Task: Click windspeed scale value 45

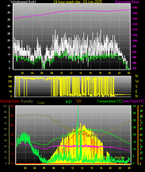Action: click(9, 6)
